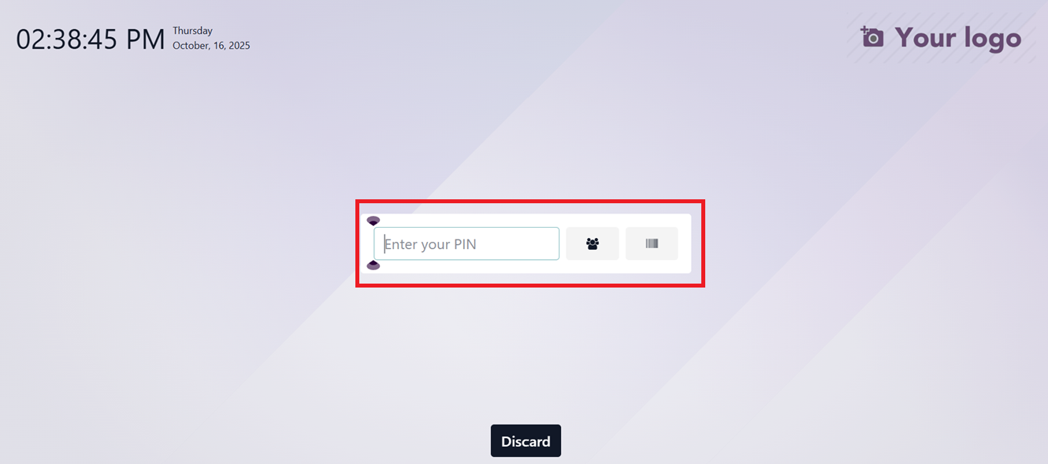Click the grey tile behind the group icon
1048x464 pixels.
point(593,243)
